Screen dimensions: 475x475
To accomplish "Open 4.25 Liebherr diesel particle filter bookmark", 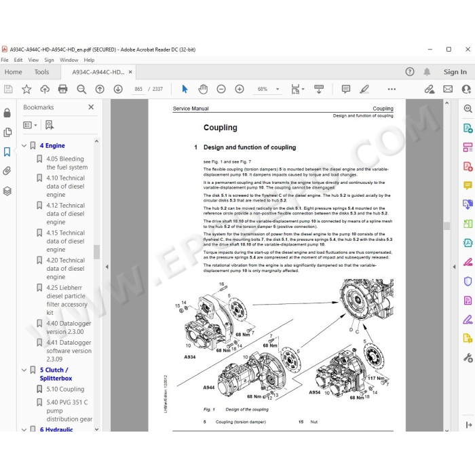I will click(x=67, y=300).
